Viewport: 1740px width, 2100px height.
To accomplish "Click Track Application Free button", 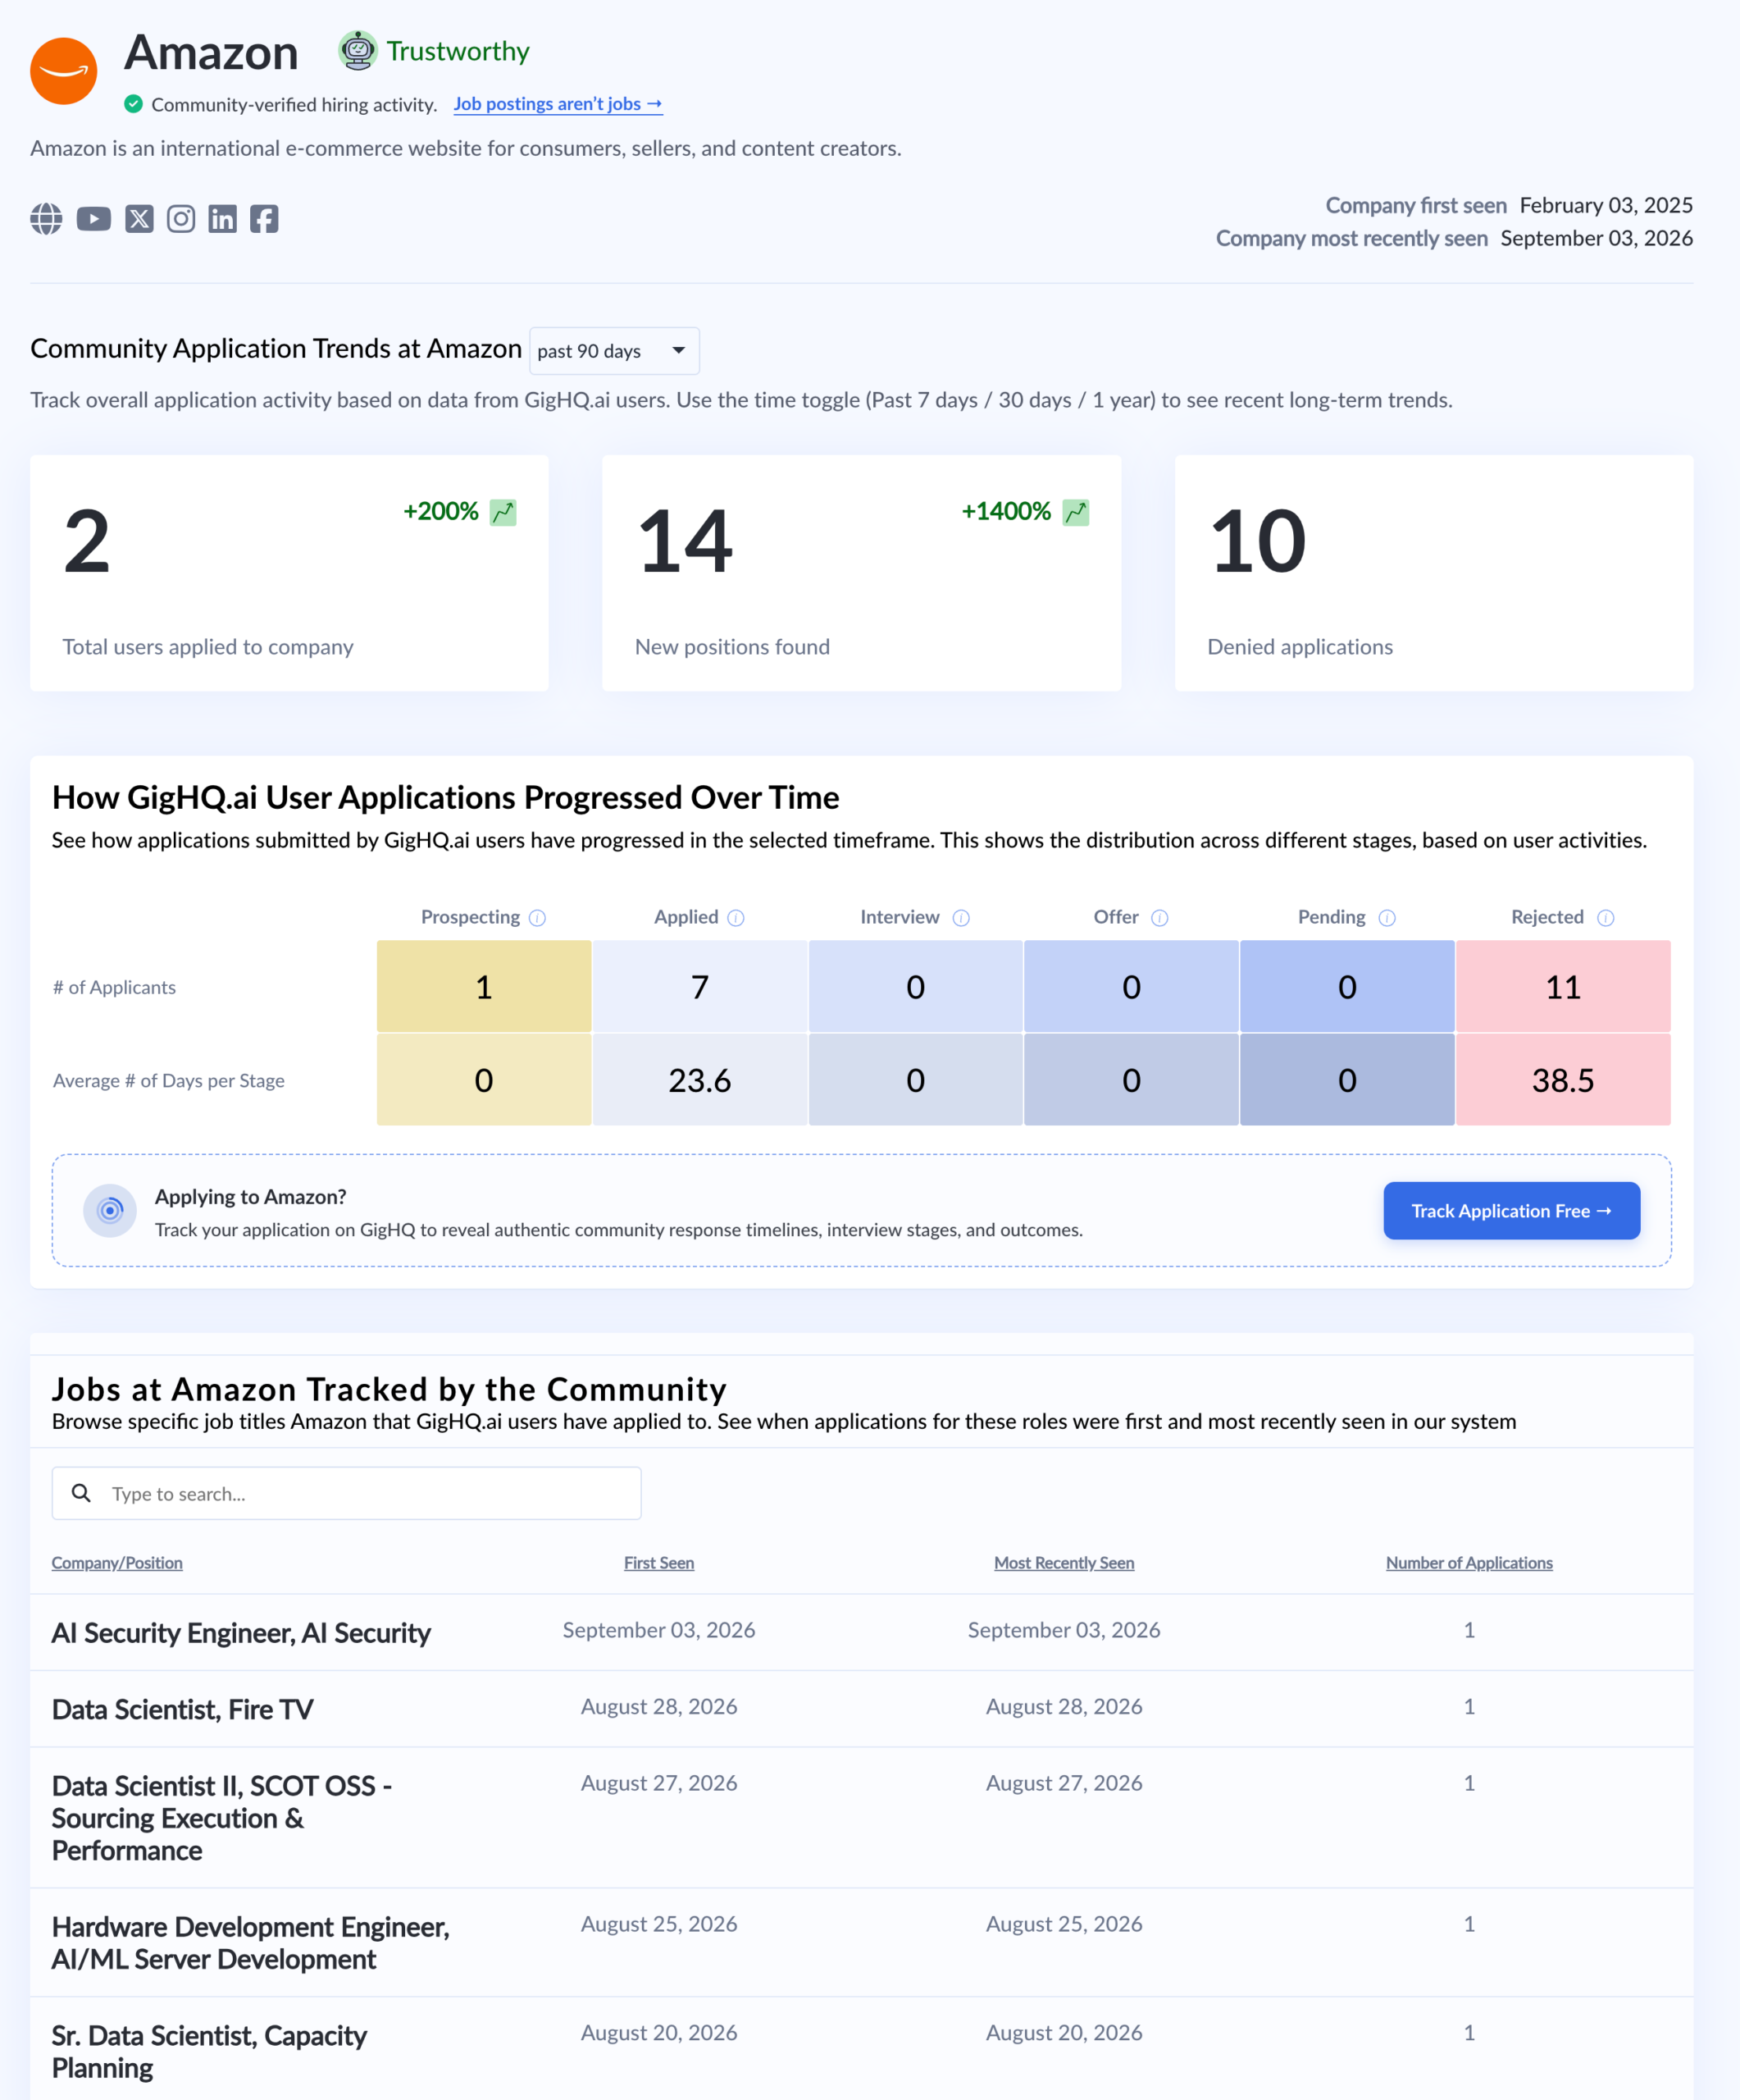I will pyautogui.click(x=1511, y=1211).
